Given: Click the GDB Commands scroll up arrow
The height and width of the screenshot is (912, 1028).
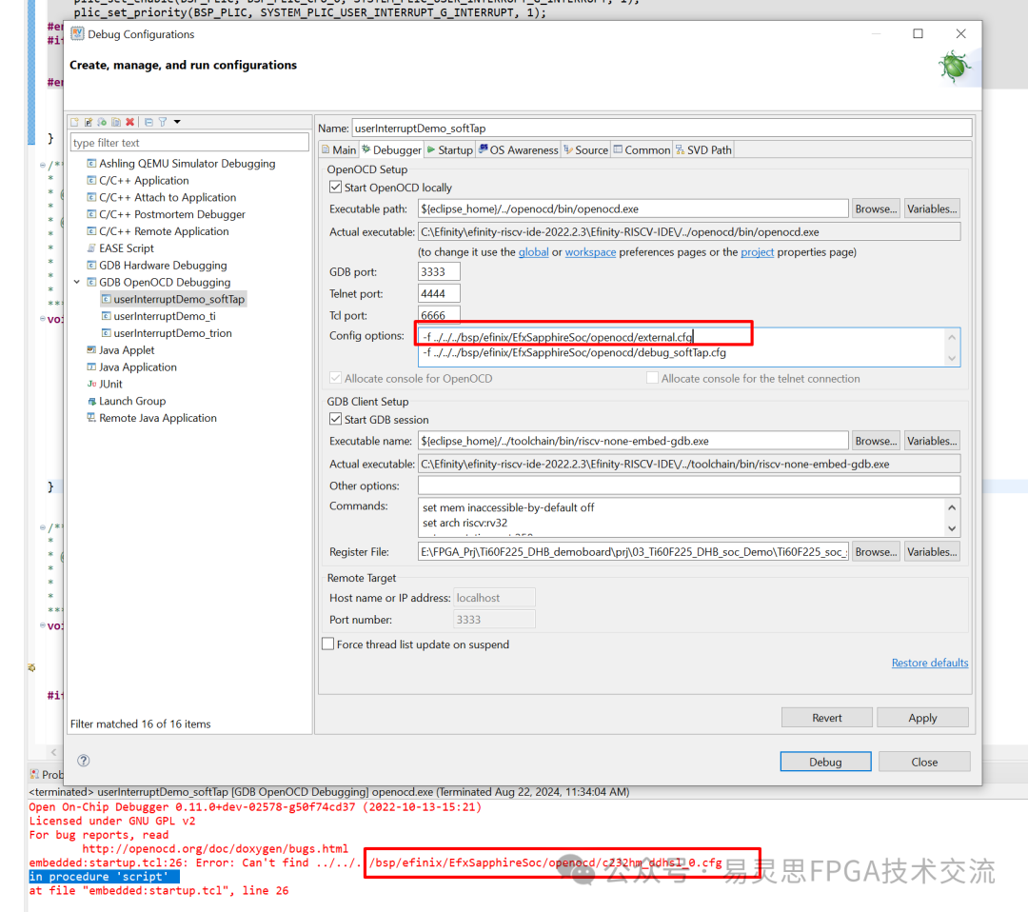Looking at the screenshot, I should [x=952, y=507].
